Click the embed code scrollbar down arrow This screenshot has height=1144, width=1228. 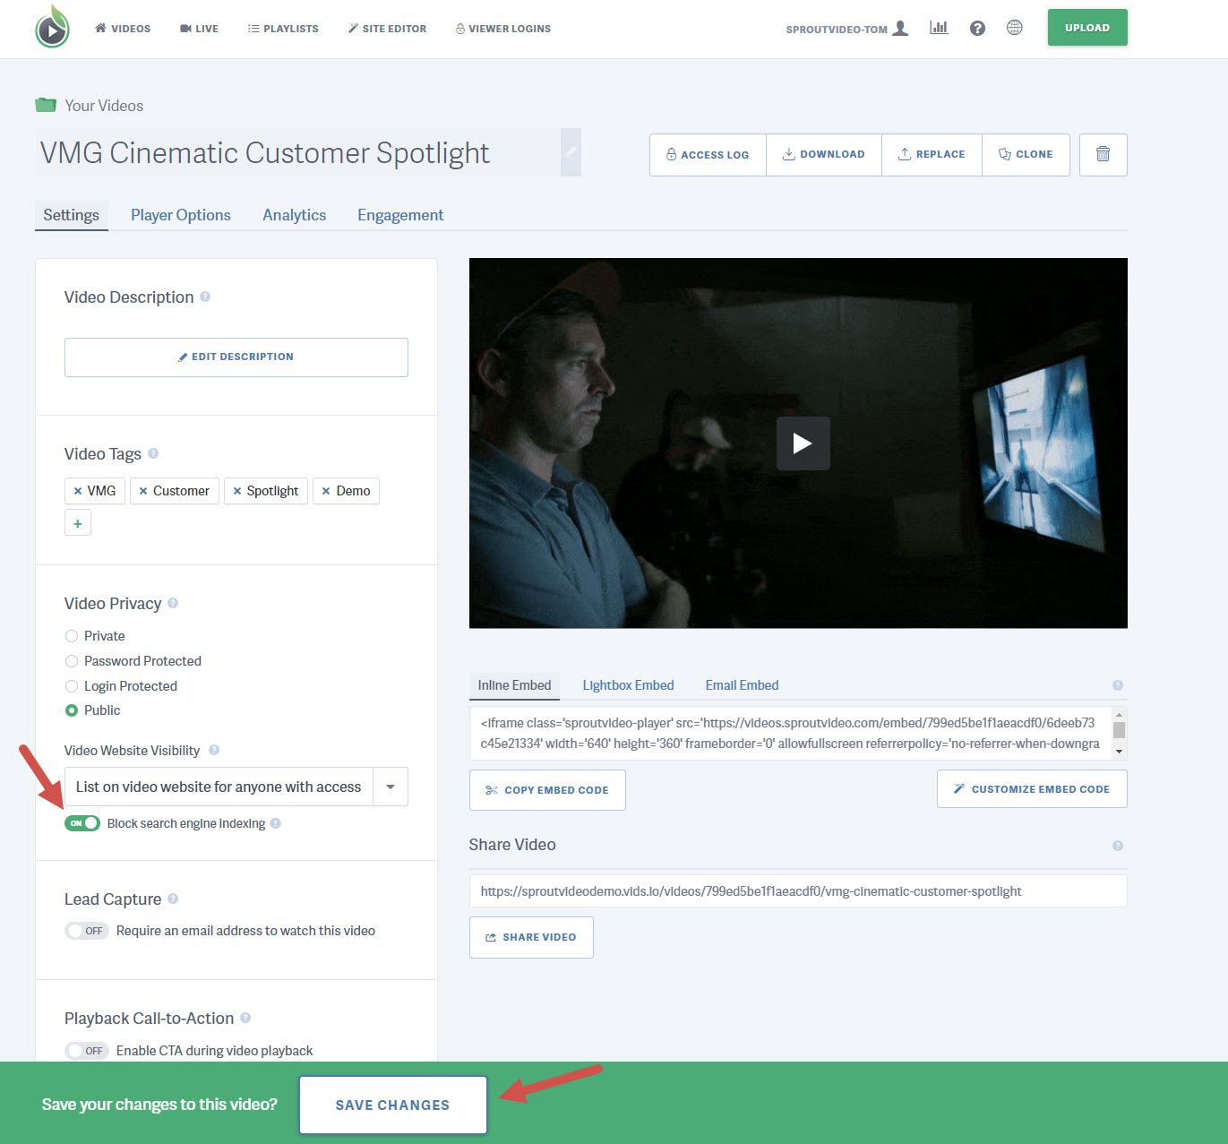(1119, 752)
